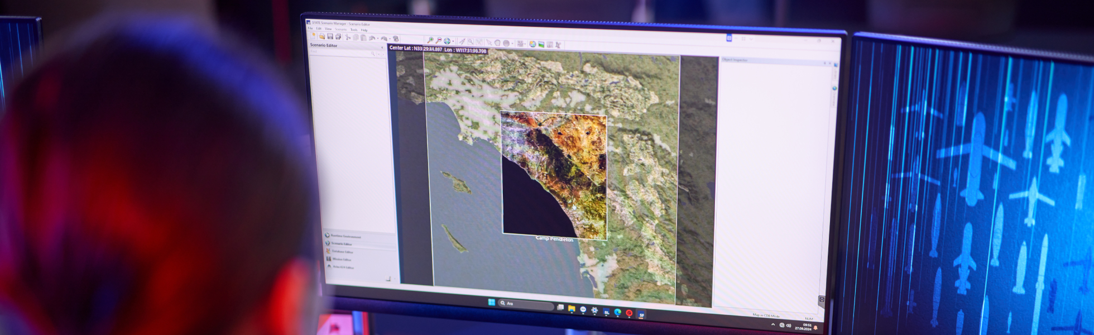Click the gray circle shape tool

click(506, 43)
